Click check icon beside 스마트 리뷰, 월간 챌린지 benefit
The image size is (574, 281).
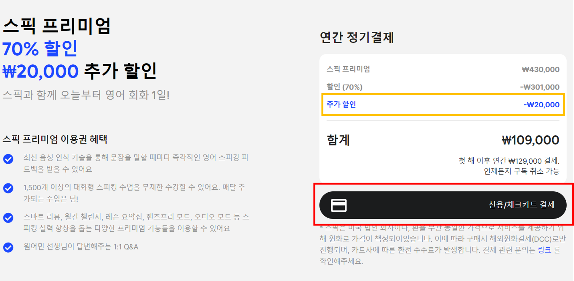(x=8, y=218)
